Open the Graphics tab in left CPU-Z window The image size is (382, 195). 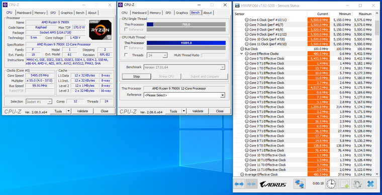click(66, 13)
